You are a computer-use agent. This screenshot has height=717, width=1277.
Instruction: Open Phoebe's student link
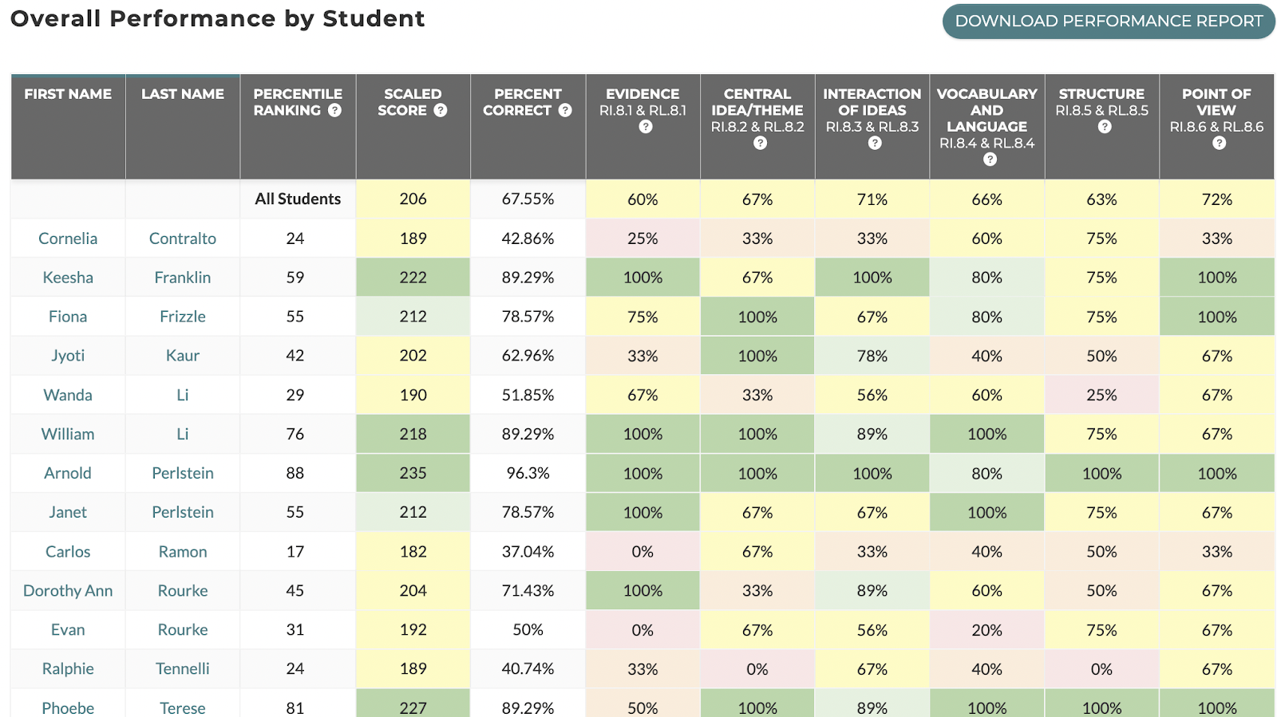pos(68,707)
